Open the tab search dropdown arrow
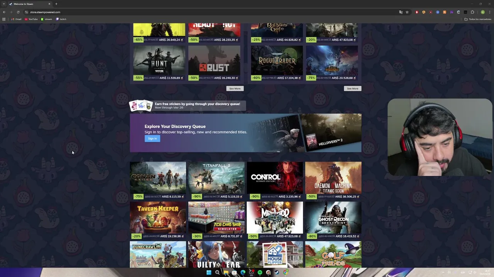 [4, 4]
